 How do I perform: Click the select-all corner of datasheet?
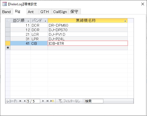(x=8, y=21)
